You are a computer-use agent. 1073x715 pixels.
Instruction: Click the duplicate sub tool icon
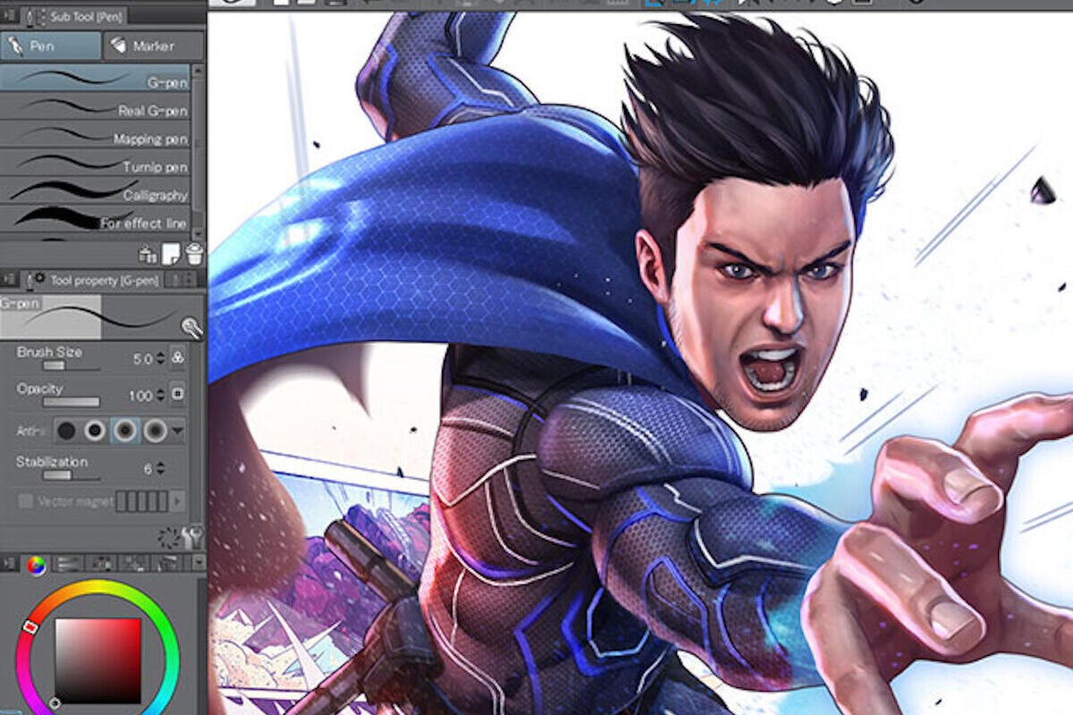(171, 255)
